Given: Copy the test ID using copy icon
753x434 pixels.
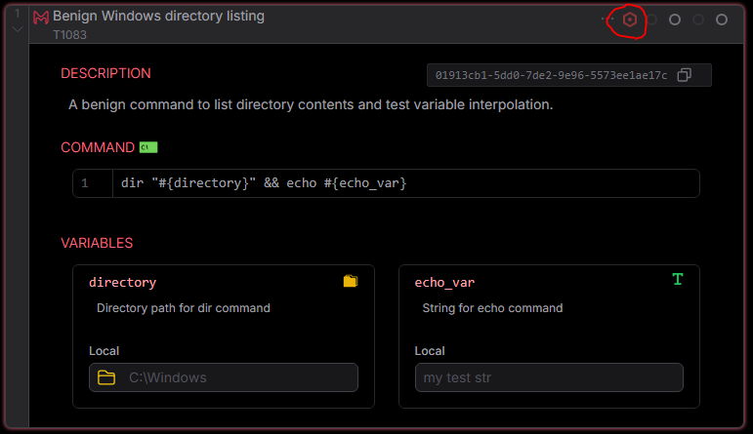Looking at the screenshot, I should click(x=684, y=75).
